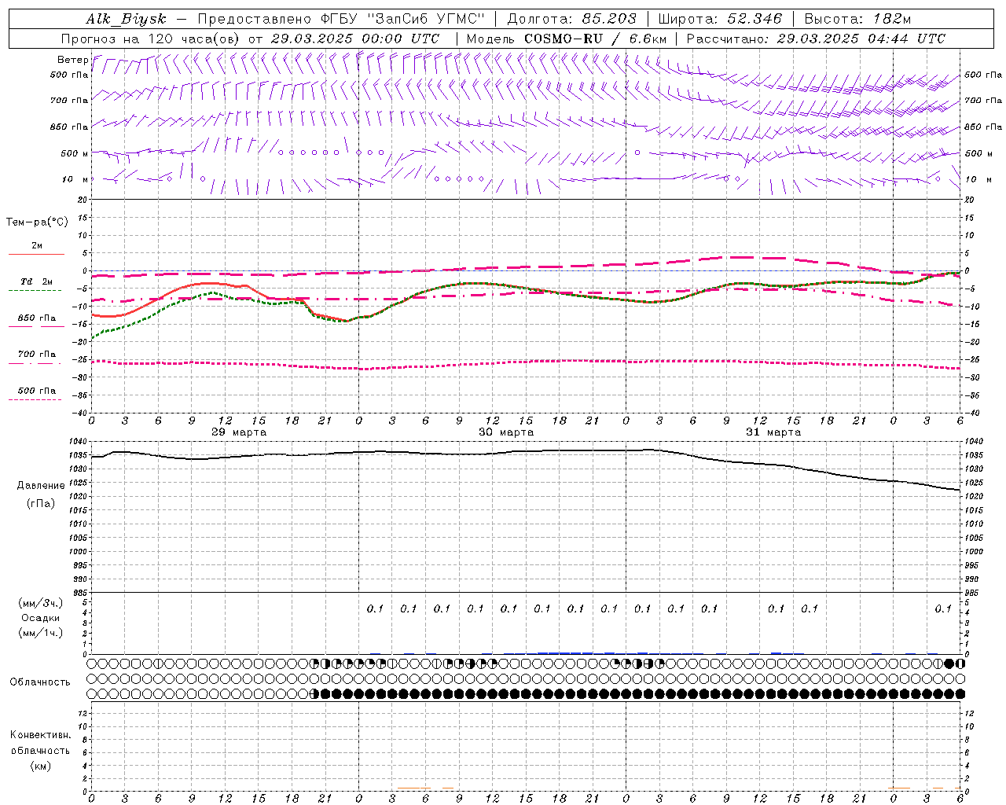Image resolution: width=1006 pixels, height=805 pixels.
Task: Click the "Осадки" precipitation panel label
Action: (41, 618)
